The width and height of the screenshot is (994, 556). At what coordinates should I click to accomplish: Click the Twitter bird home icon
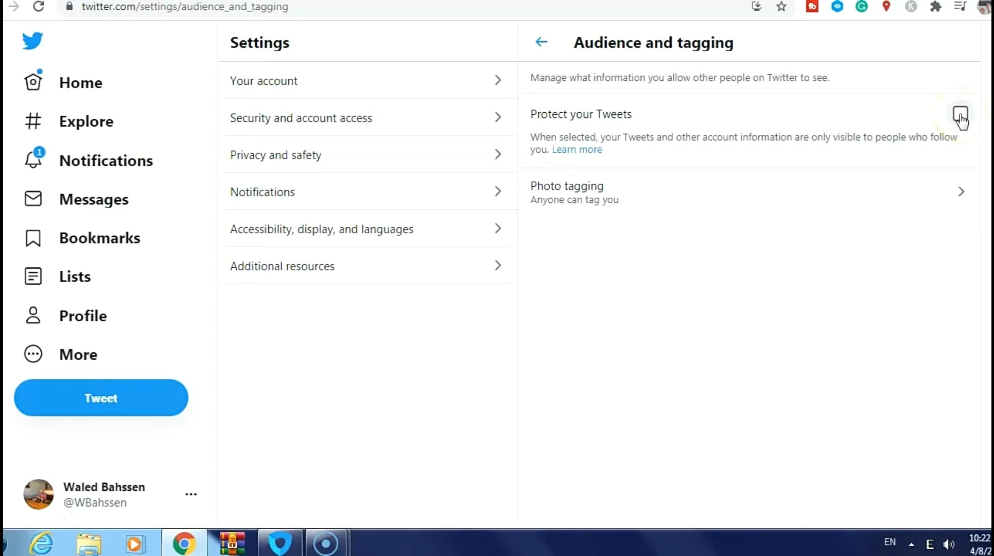[32, 42]
